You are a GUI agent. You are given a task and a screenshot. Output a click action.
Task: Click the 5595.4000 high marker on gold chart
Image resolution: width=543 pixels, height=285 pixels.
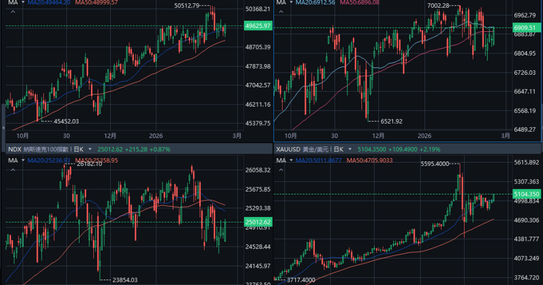pyautogui.click(x=434, y=164)
